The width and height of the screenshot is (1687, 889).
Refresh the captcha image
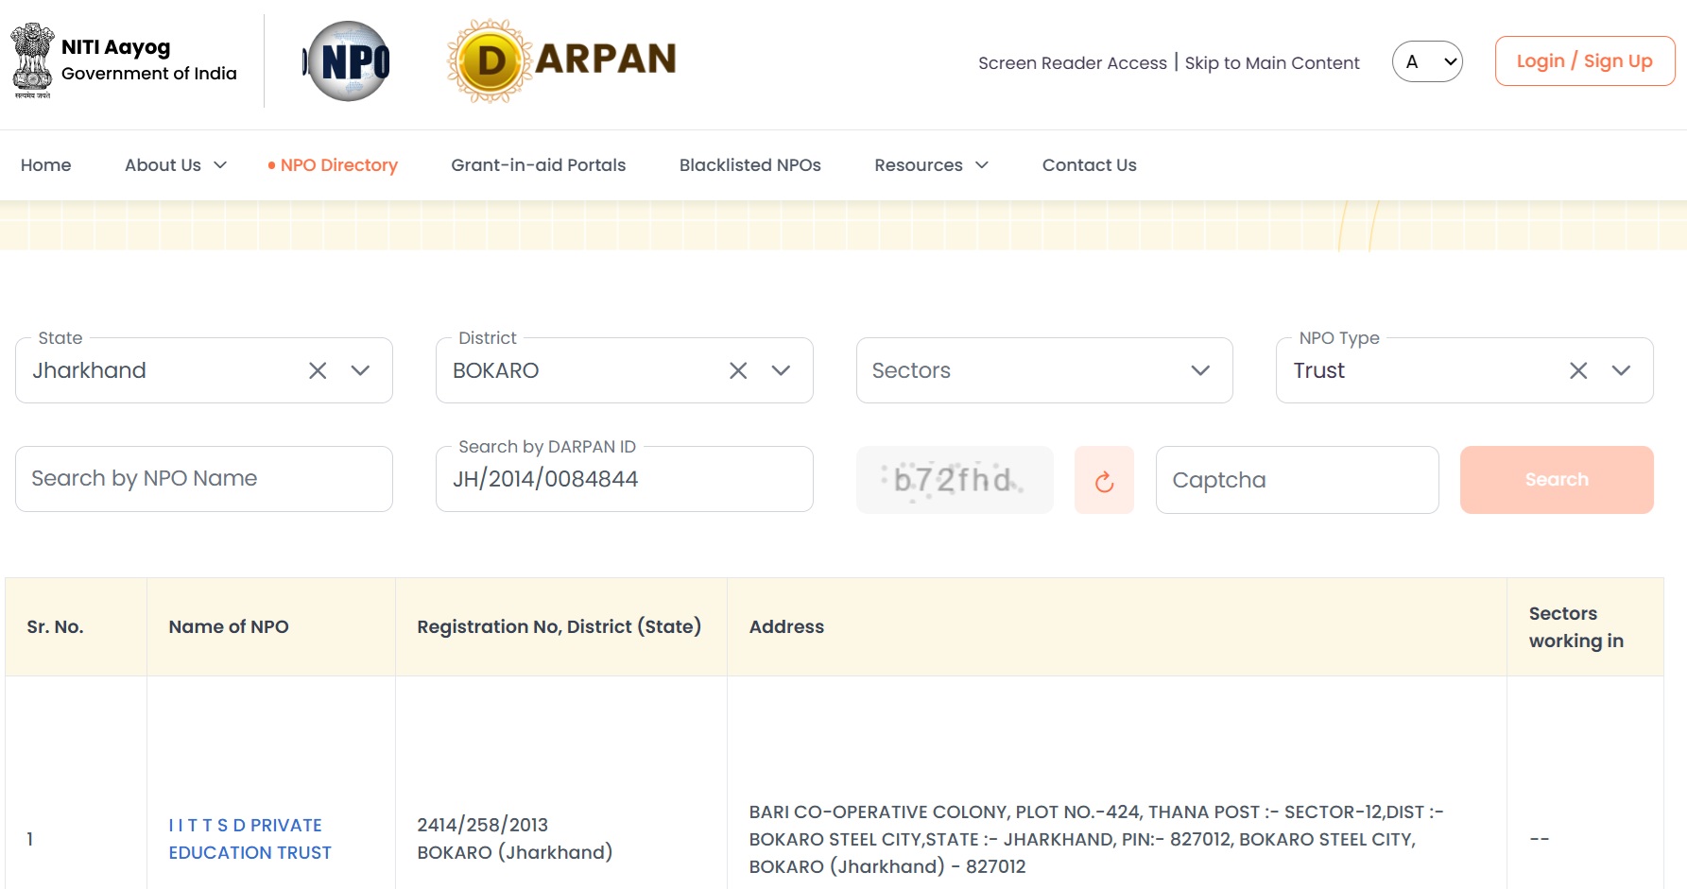click(1103, 481)
